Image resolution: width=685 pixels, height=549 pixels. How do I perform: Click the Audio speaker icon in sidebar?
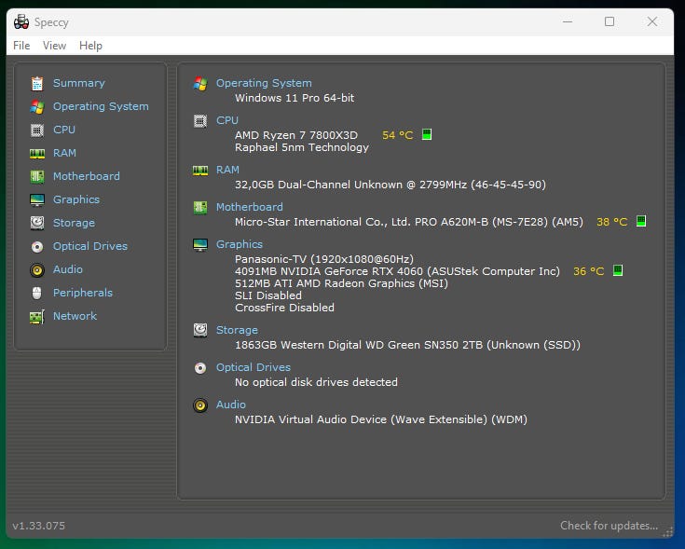point(37,270)
